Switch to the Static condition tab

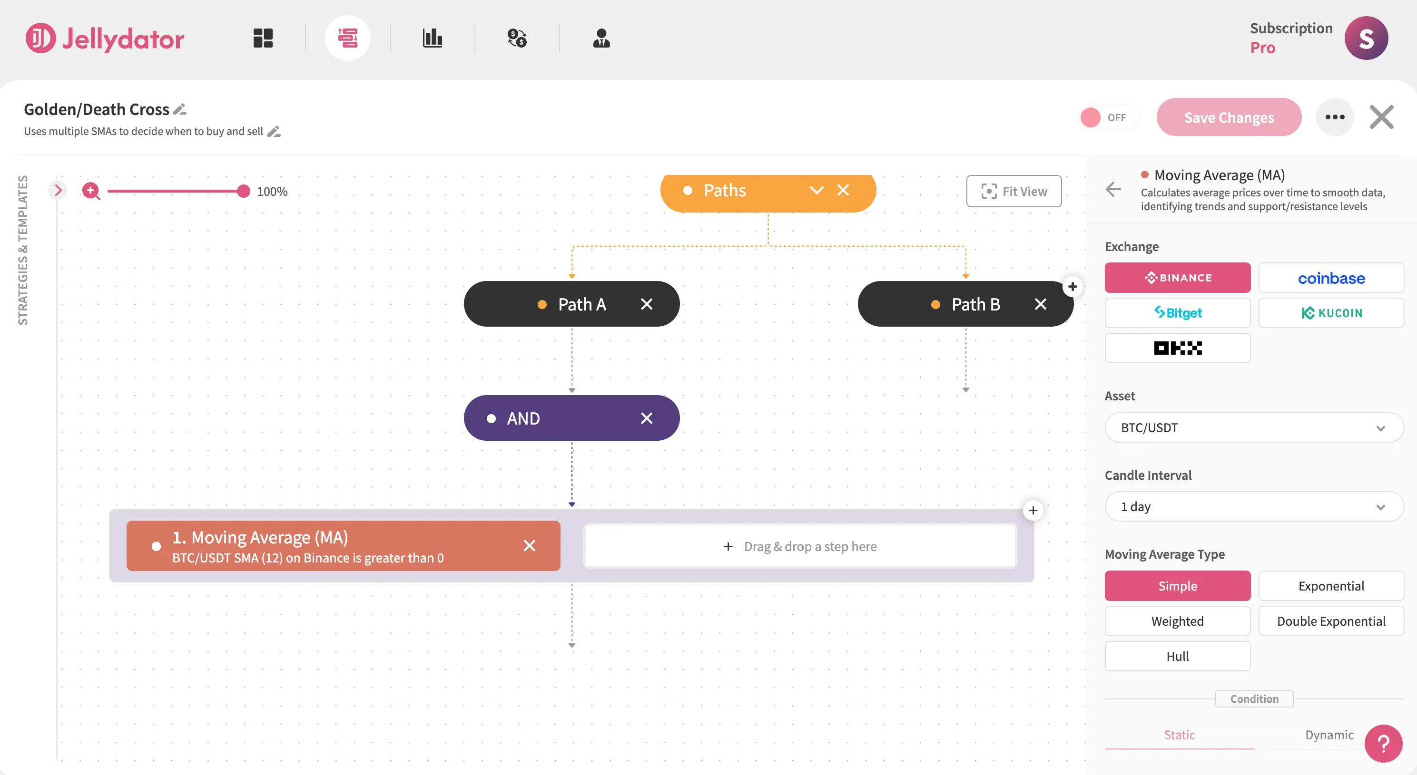[x=1180, y=735]
